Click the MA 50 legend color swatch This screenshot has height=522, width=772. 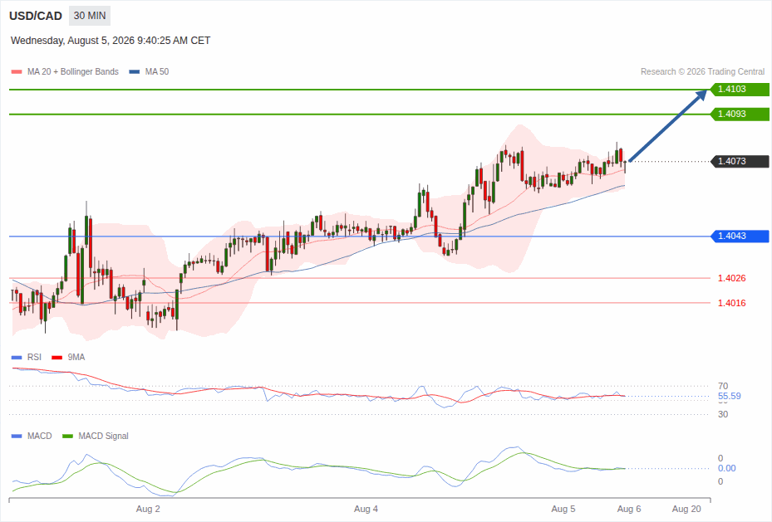click(x=134, y=71)
